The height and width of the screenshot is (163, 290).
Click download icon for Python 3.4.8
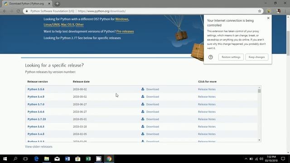pyautogui.click(x=143, y=134)
